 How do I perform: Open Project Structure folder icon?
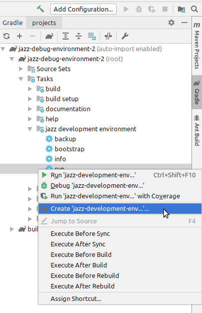[181, 9]
